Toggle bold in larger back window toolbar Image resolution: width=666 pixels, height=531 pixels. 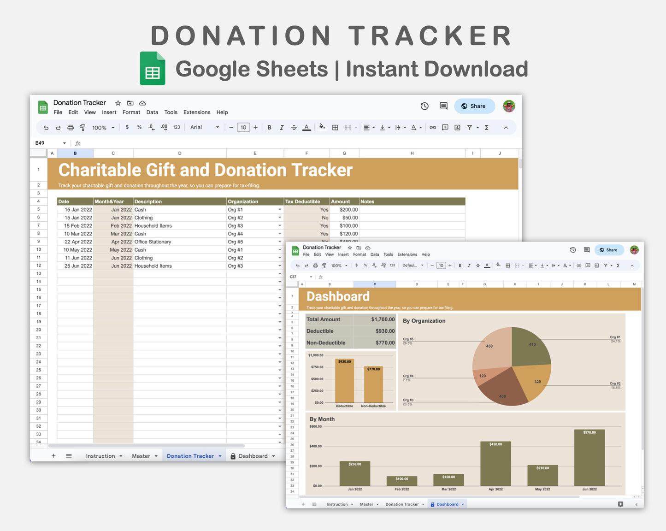pos(270,128)
